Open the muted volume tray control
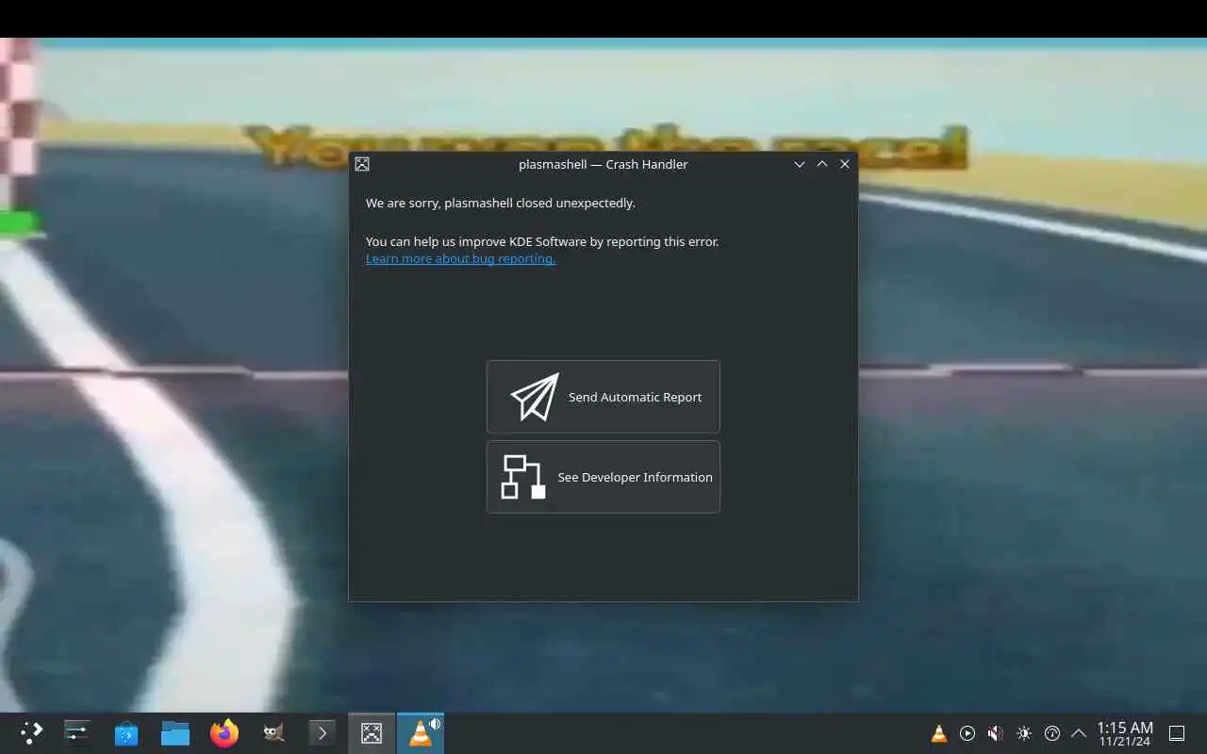Viewport: 1207px width, 754px height. click(x=996, y=733)
